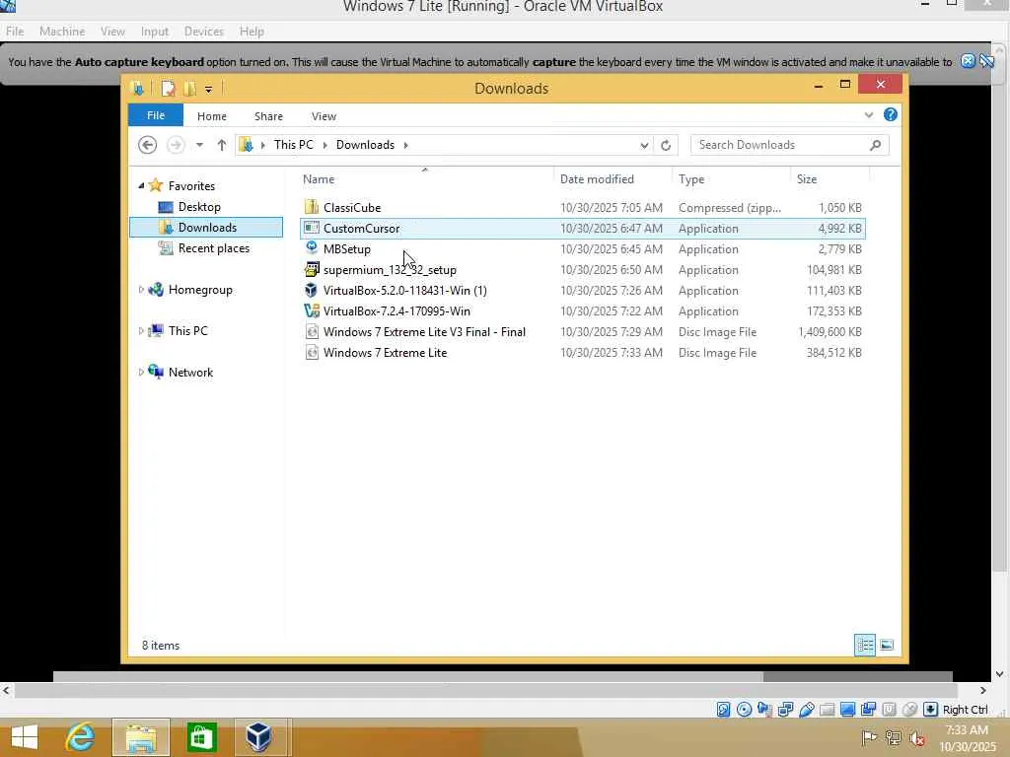Click the Action Center flag icon

click(869, 737)
